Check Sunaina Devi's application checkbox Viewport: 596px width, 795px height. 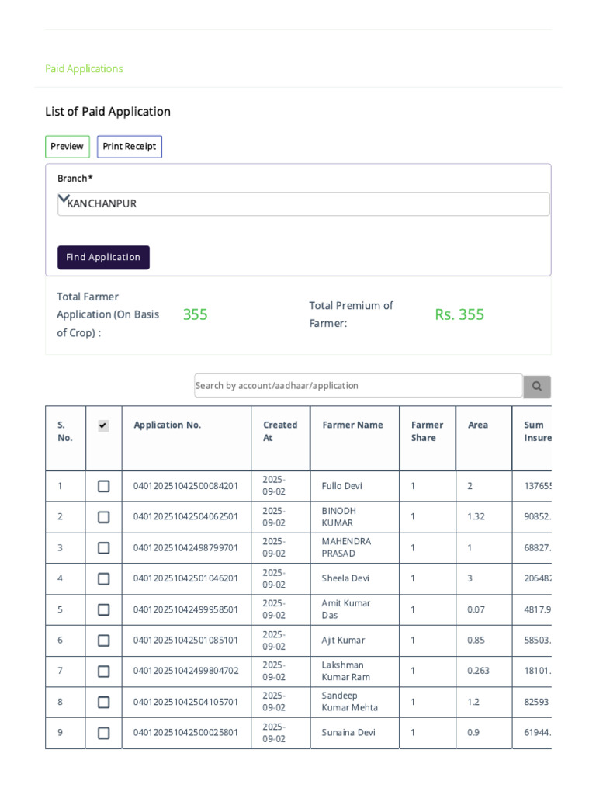point(103,733)
